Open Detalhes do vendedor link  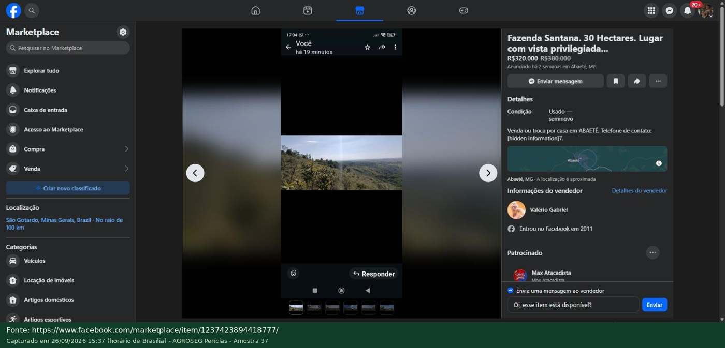pyautogui.click(x=639, y=191)
